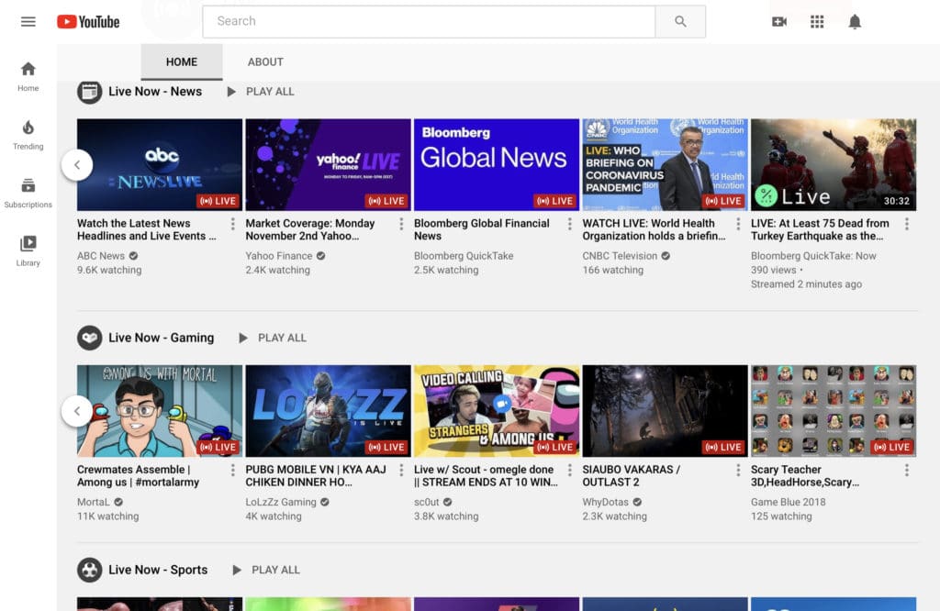
Task: Open options menu for PUBG MOBILE VN video
Action: [401, 471]
